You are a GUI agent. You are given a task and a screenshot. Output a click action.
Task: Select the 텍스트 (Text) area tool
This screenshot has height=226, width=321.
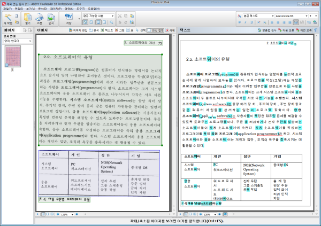pyautogui.click(x=107, y=30)
